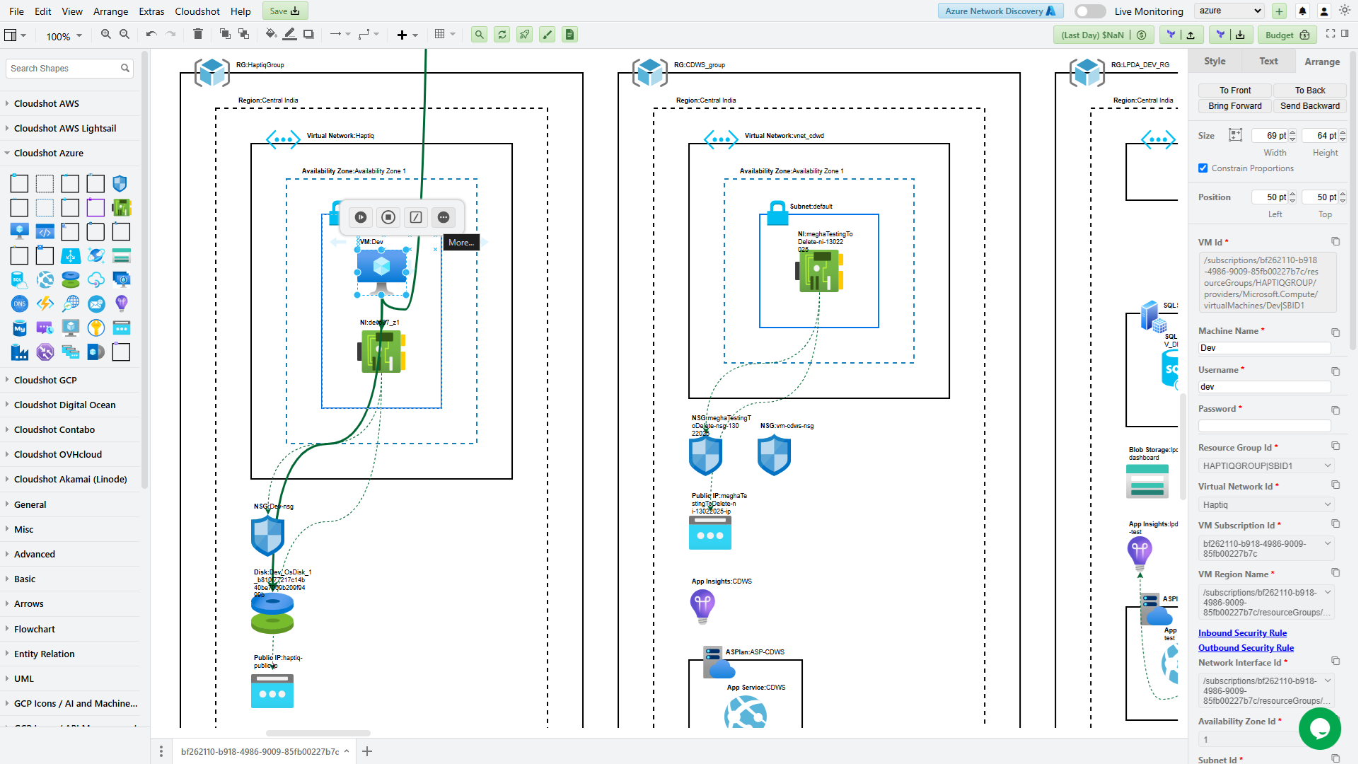This screenshot has width=1361, height=764.
Task: Toggle the Live Monitoring switch
Action: [1089, 11]
